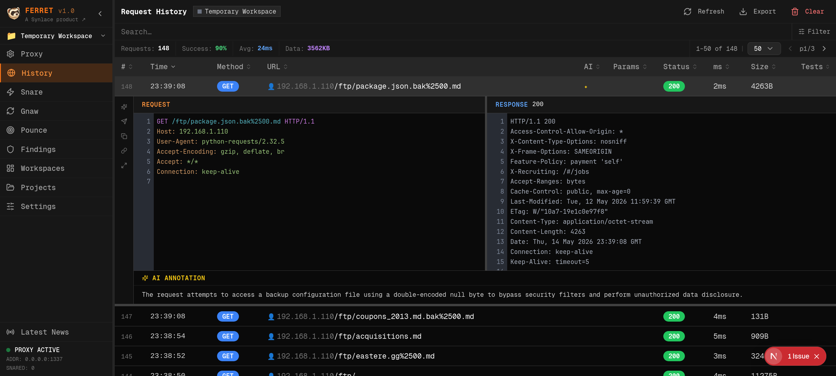This screenshot has width=836, height=376.
Task: Sort by the Tests column
Action: [x=815, y=67]
